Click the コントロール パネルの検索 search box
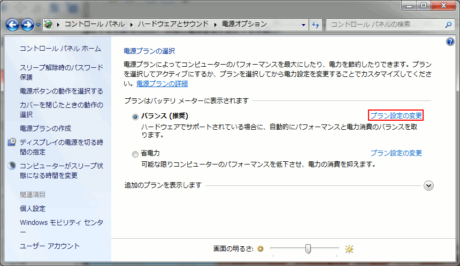Screen dimensions: 460x266 385,25
